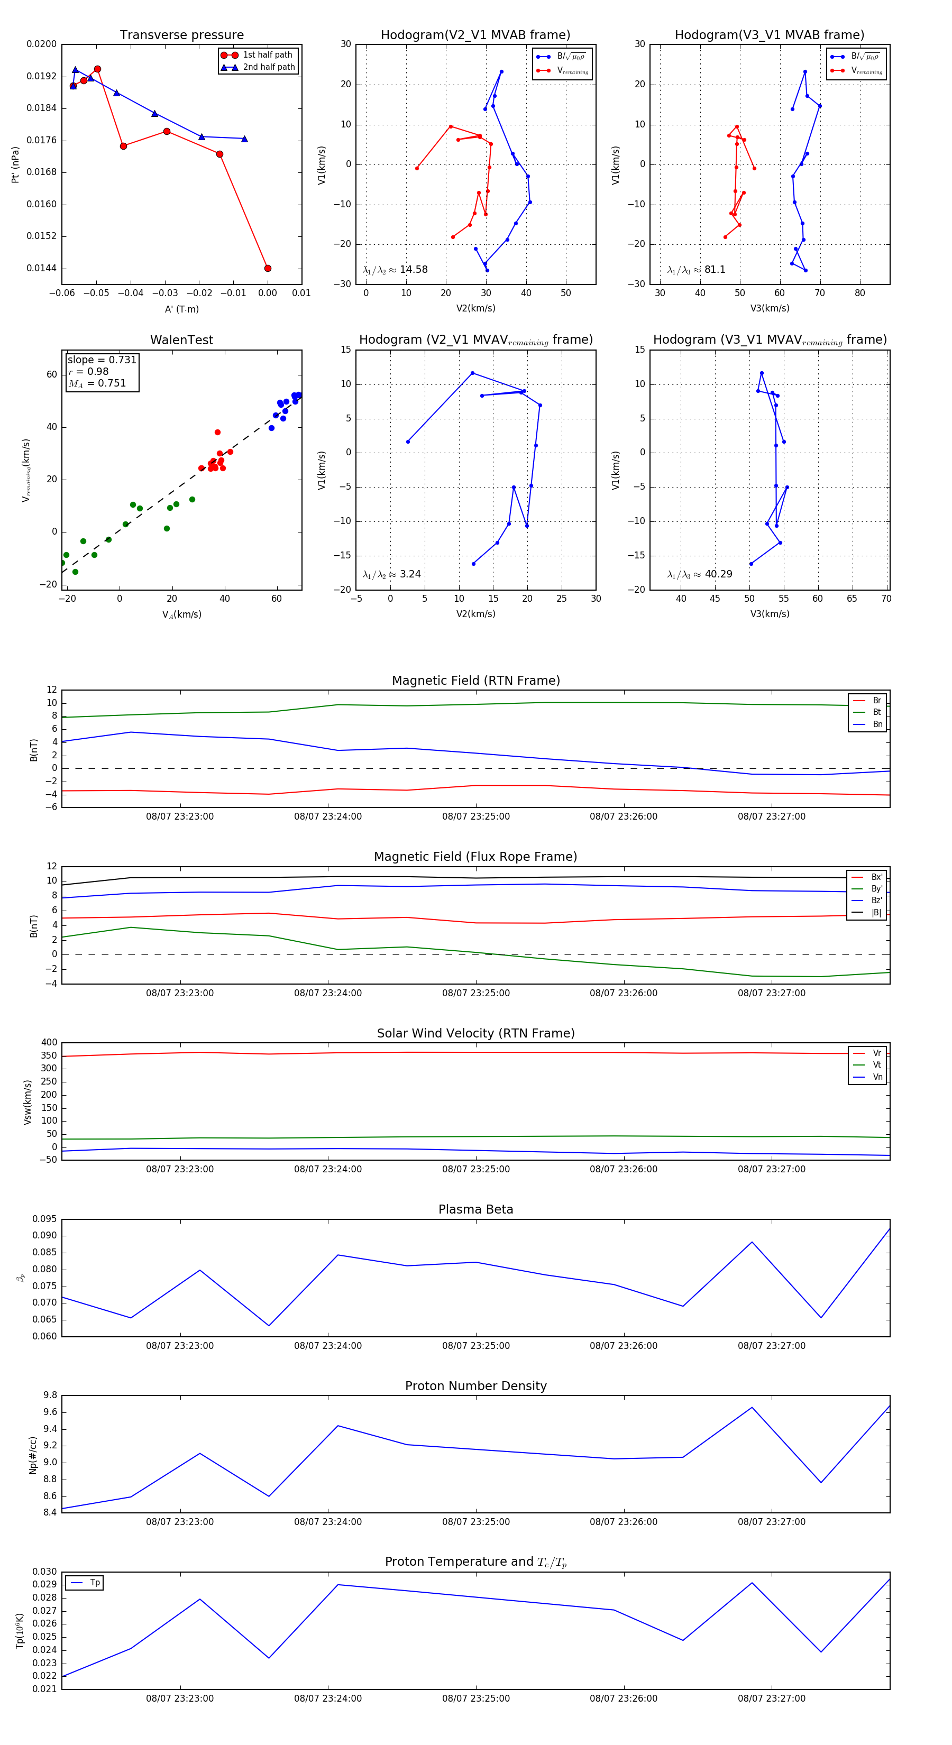This screenshot has width=952, height=1745.
Task: Click the λ1/λ3 ≈ 81.1 annotation
Action: (696, 270)
